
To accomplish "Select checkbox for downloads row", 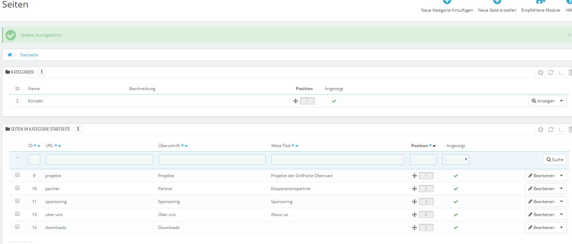I will [17, 227].
